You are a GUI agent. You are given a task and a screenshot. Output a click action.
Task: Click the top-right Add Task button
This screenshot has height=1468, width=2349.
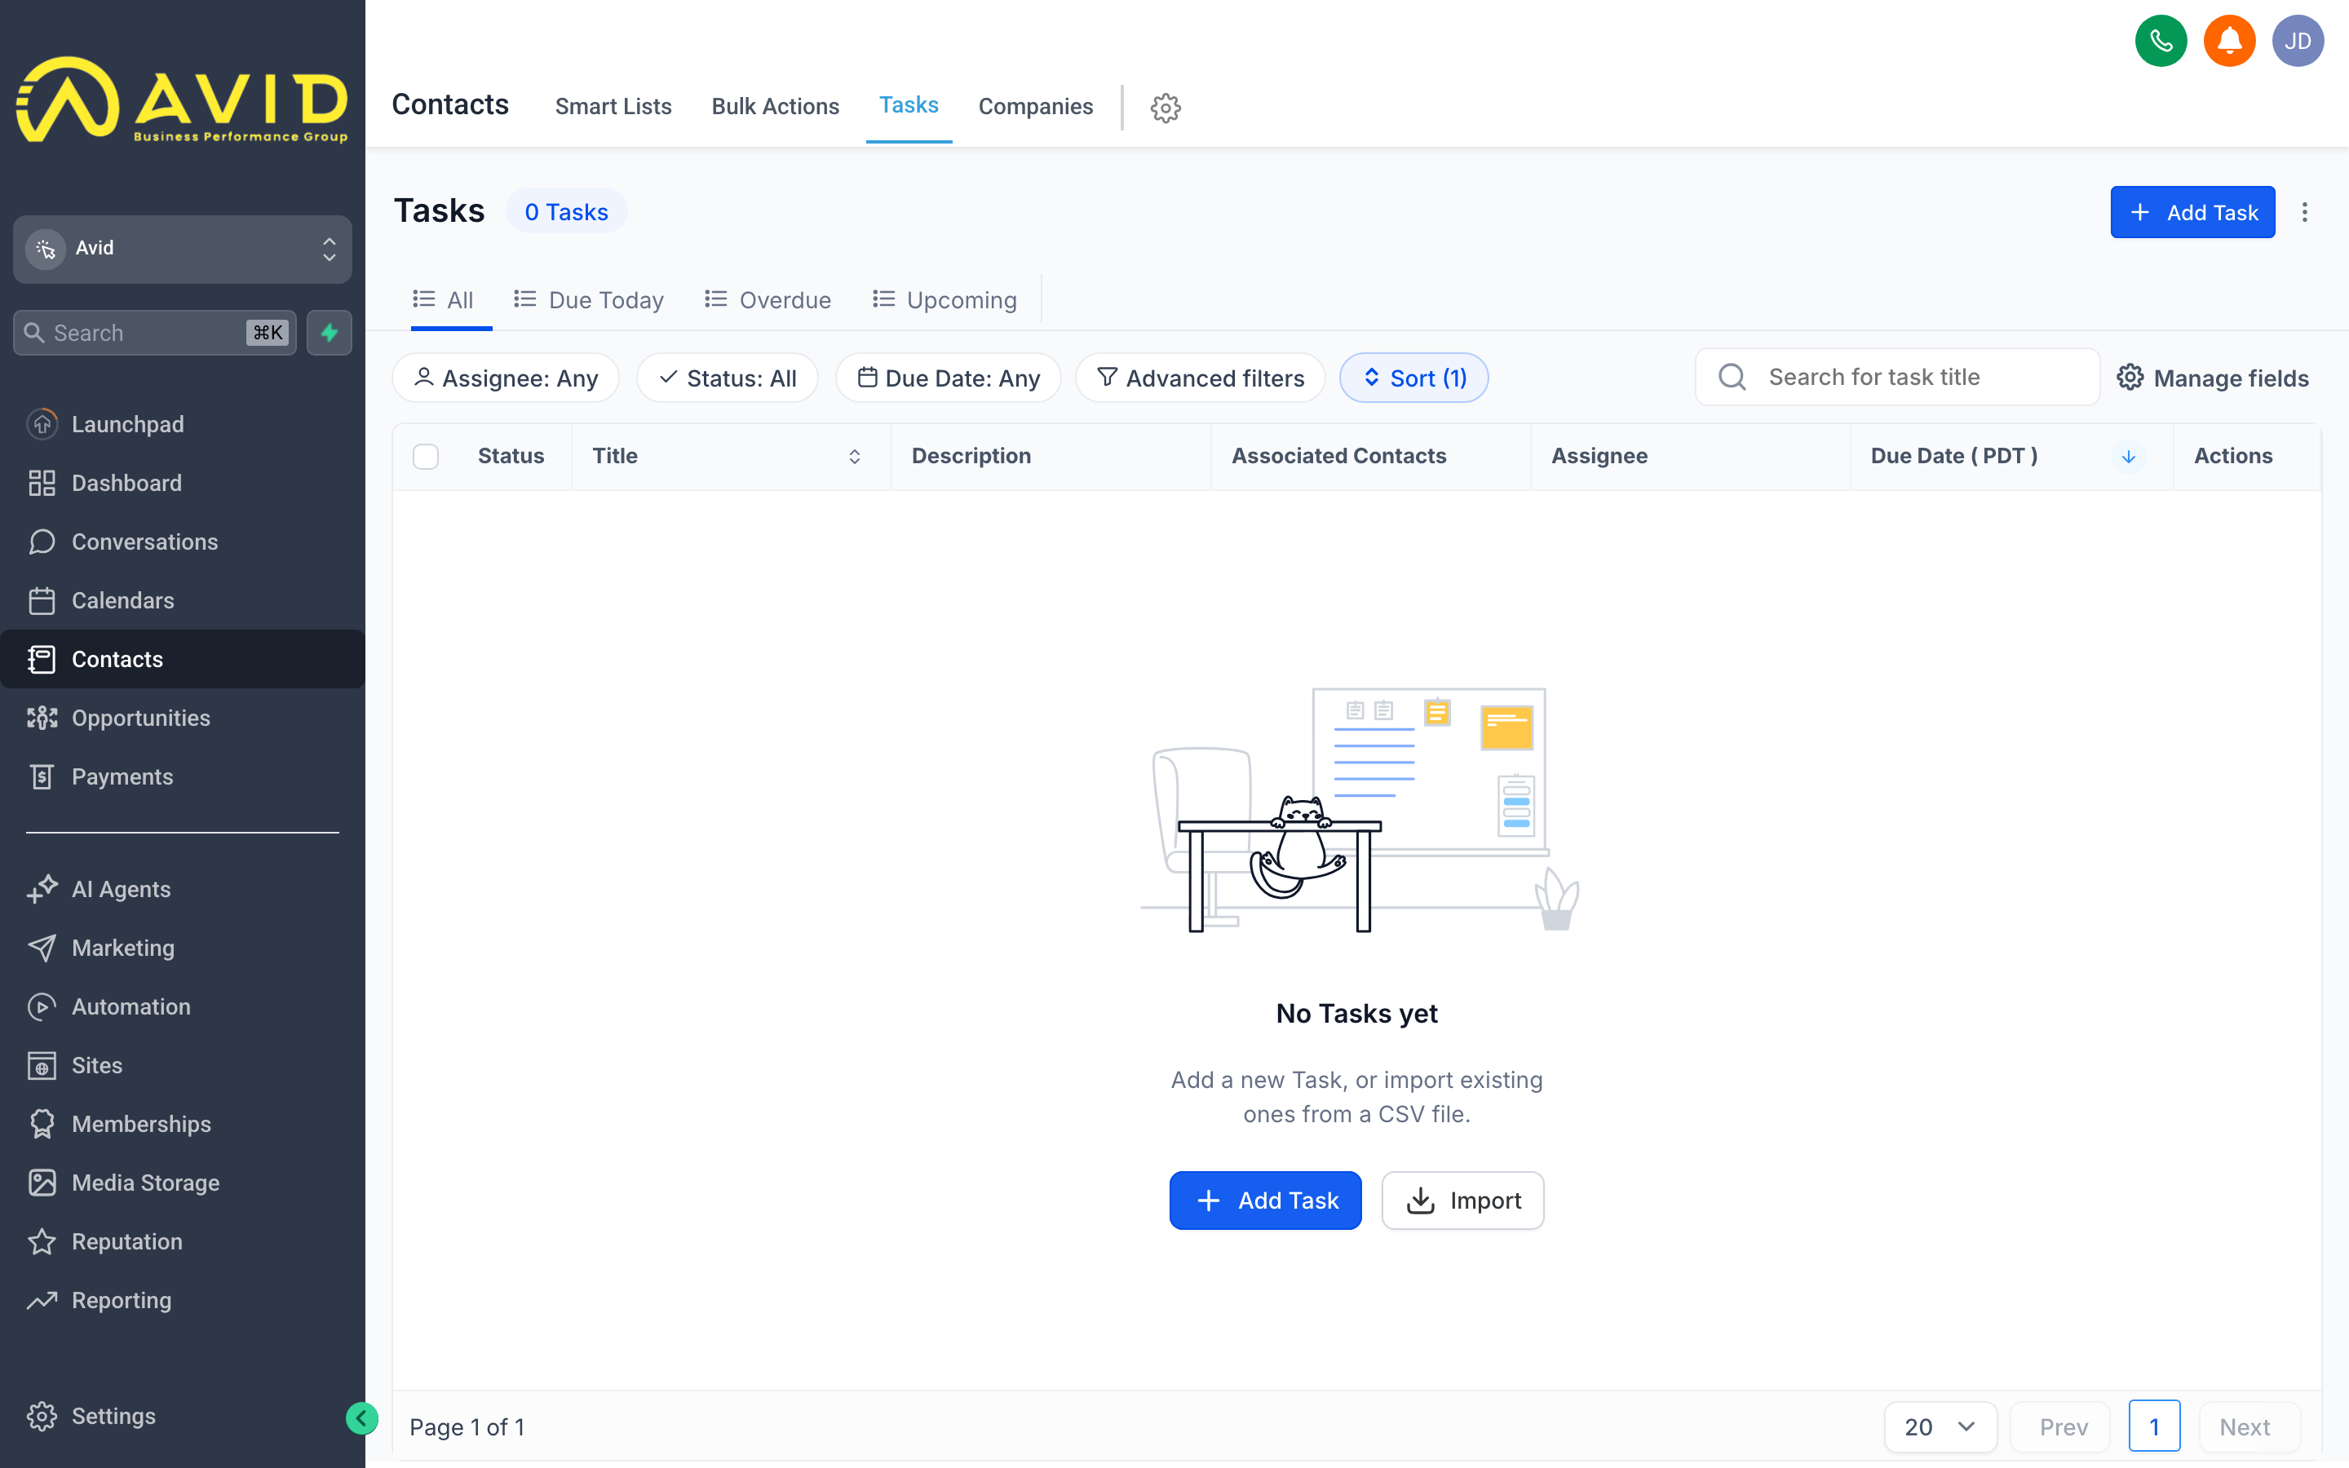(2192, 212)
